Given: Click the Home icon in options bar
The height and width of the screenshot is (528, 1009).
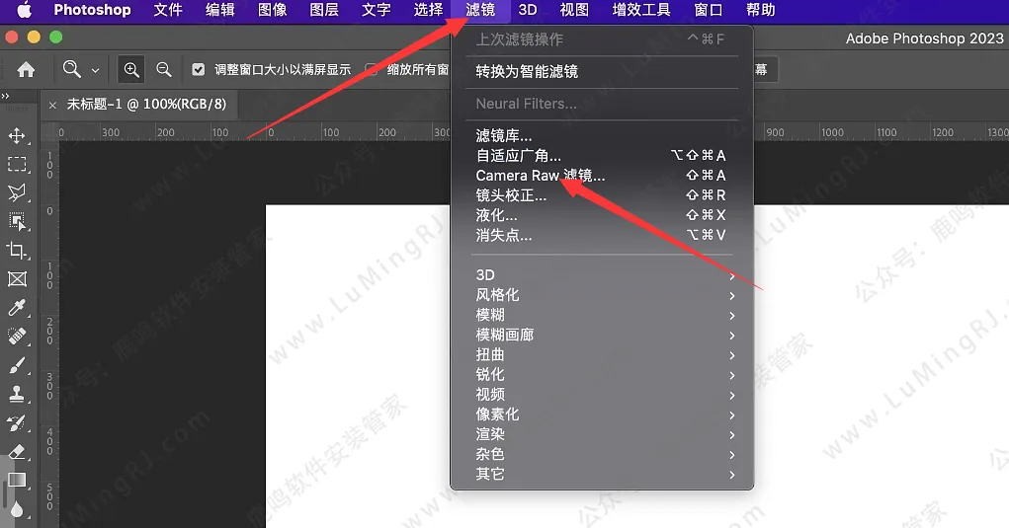Looking at the screenshot, I should tap(26, 69).
